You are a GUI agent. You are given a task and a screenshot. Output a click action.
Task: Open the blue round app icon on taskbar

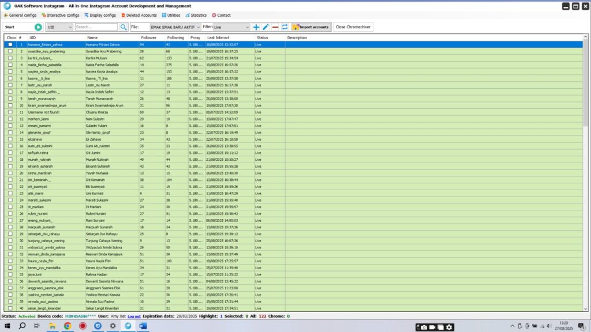pyautogui.click(x=98, y=326)
